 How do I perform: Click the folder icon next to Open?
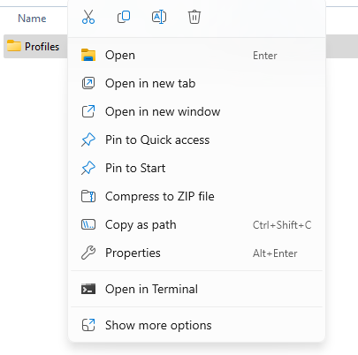point(88,55)
